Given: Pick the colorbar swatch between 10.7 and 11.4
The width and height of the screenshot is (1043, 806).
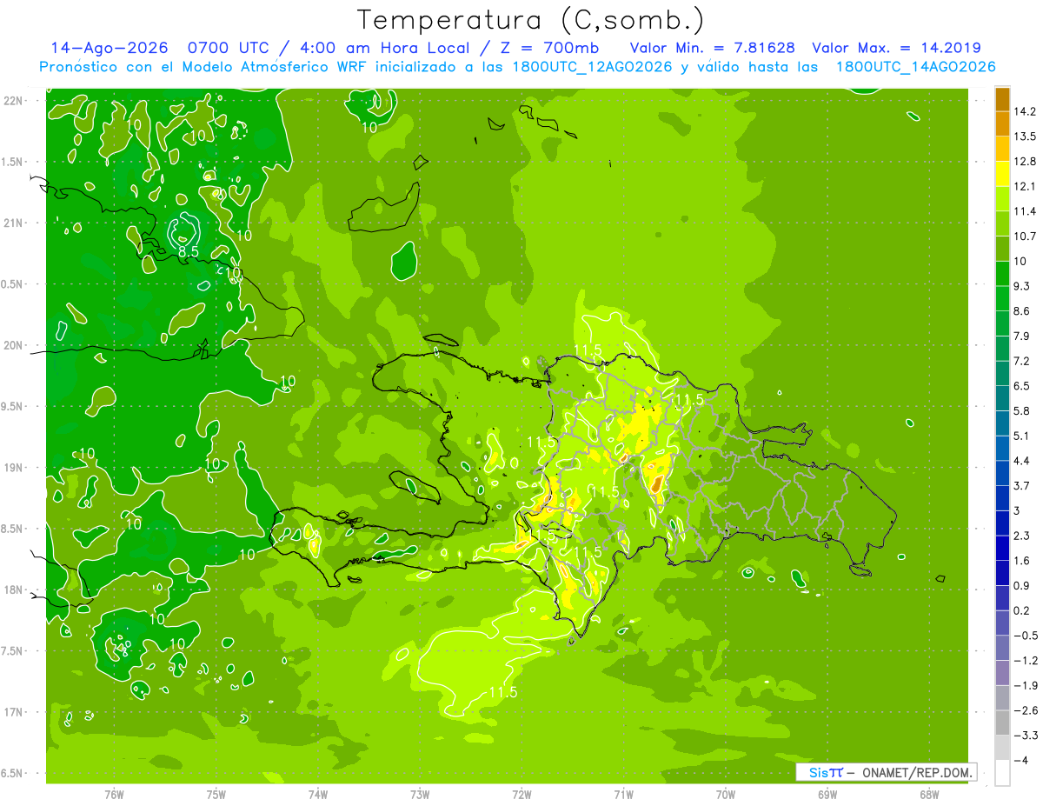Looking at the screenshot, I should tap(1002, 223).
